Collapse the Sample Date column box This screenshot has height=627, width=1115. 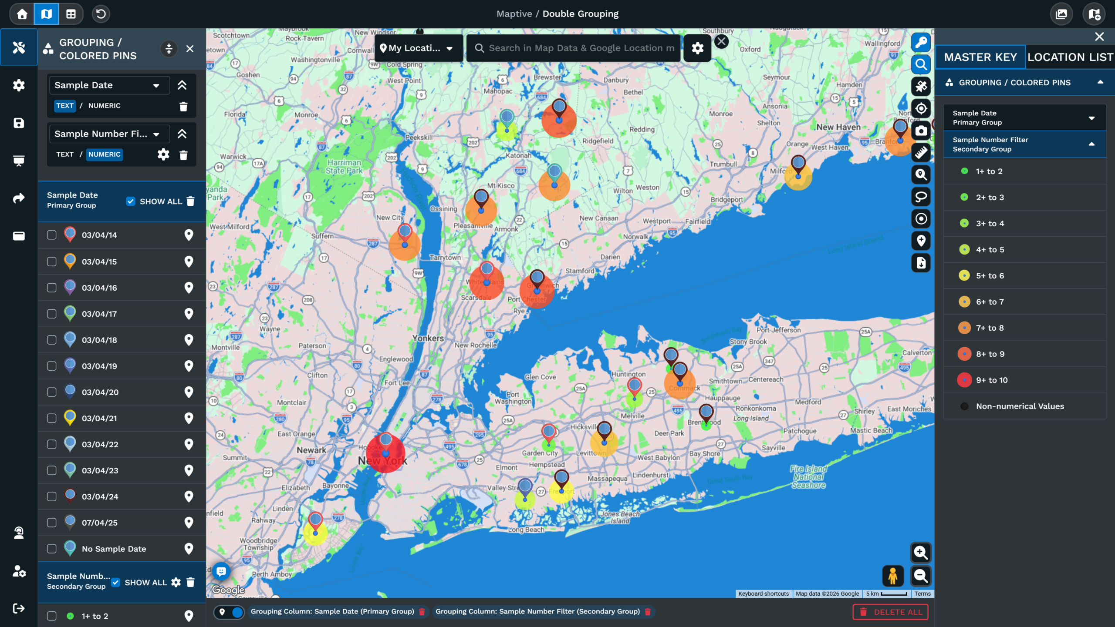182,85
